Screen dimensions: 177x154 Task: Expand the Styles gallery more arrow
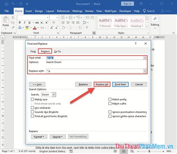click(147, 27)
